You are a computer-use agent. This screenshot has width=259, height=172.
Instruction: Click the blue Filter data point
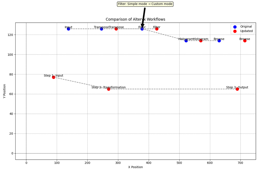point(142,29)
